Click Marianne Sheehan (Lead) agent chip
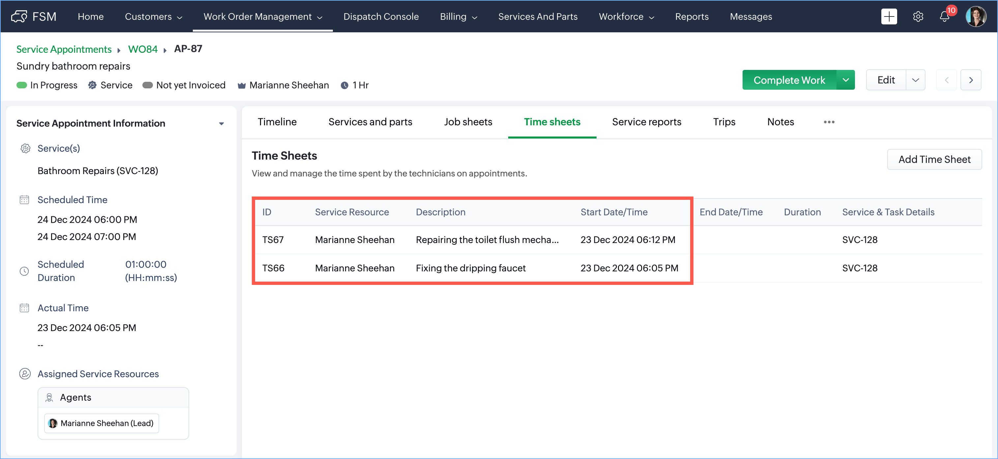 pyautogui.click(x=102, y=423)
